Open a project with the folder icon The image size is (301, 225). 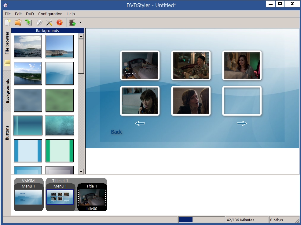point(18,22)
